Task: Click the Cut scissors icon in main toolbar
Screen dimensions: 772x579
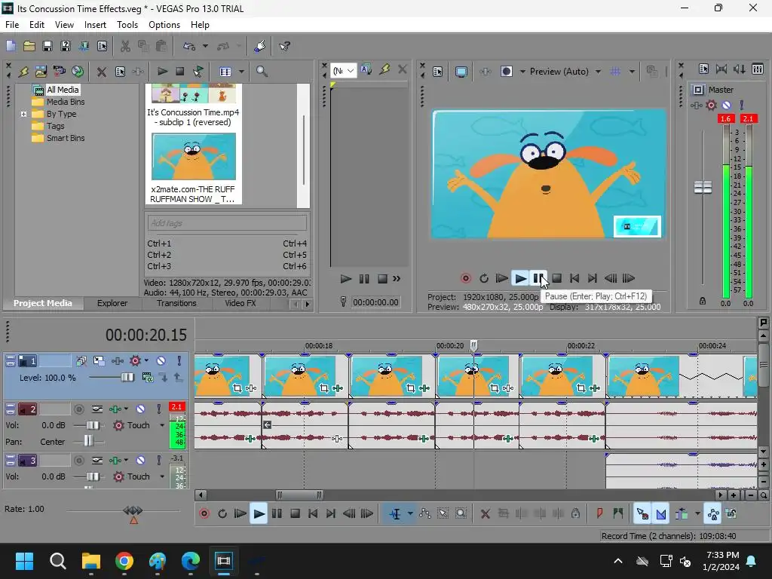Action: pos(125,46)
